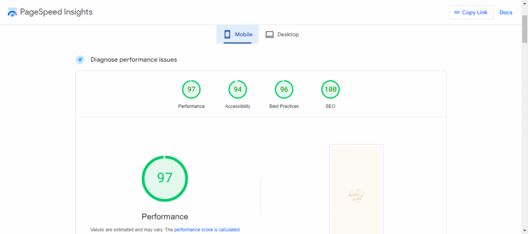The width and height of the screenshot is (528, 234).
Task: Open 'performance score is calculated' link
Action: [207, 230]
